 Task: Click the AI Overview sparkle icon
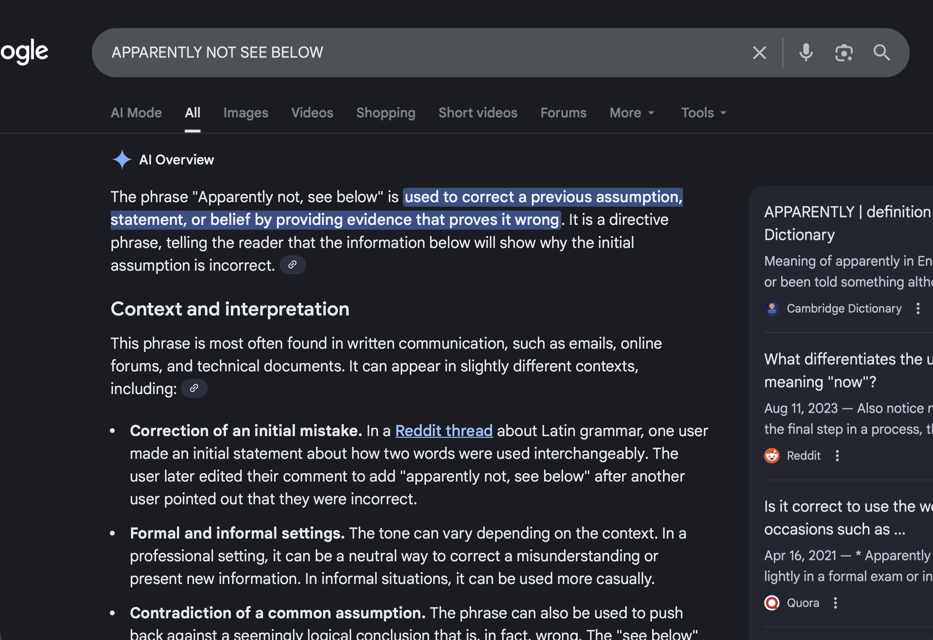click(x=122, y=159)
